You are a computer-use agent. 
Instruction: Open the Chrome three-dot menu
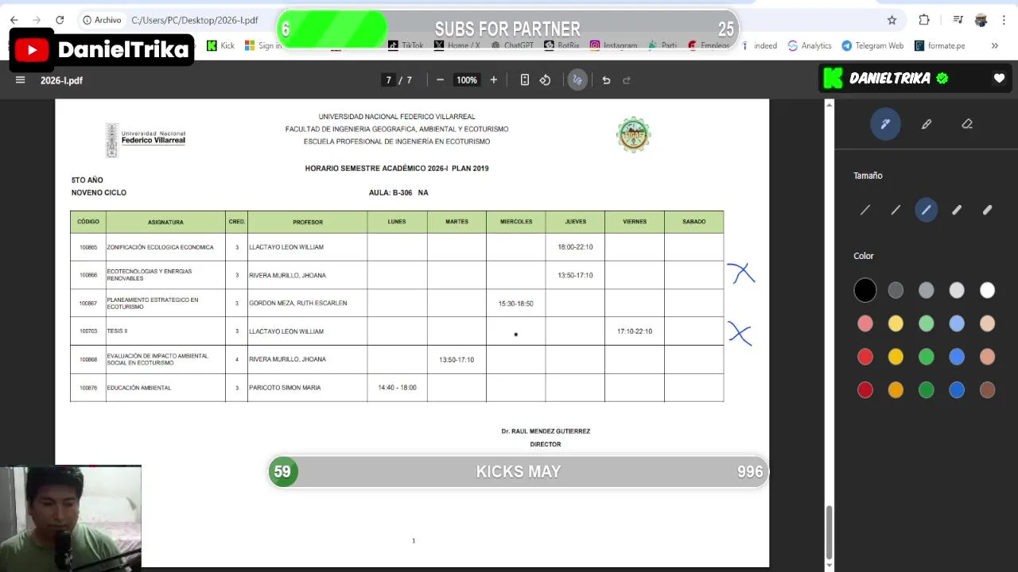pyautogui.click(x=1004, y=20)
